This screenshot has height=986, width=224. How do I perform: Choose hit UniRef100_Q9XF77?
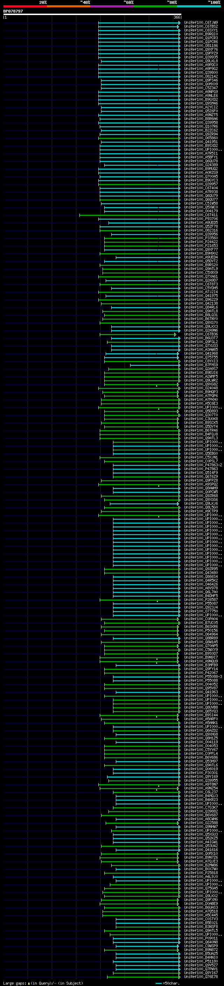(201, 249)
